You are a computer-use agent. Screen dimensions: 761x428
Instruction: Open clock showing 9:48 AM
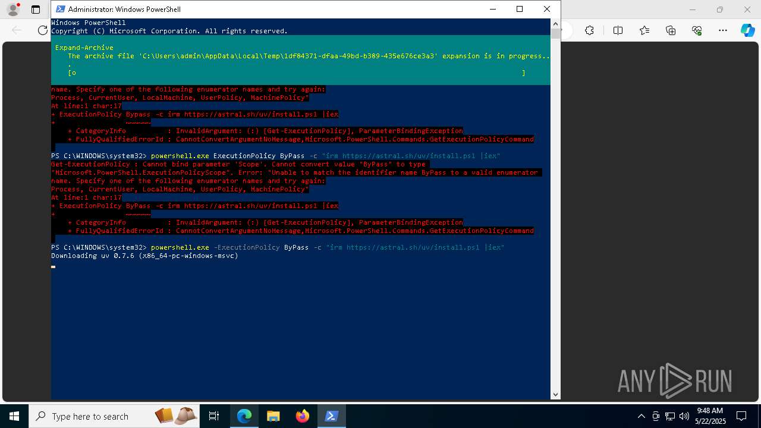710,416
